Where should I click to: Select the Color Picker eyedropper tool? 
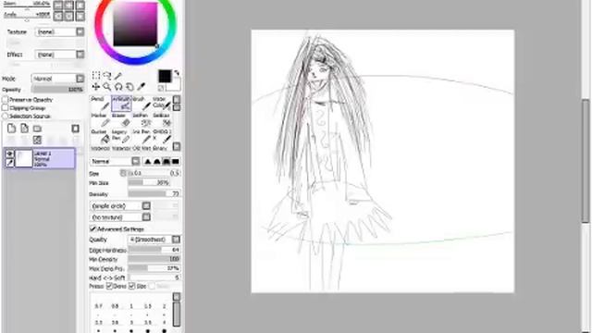coord(141,87)
